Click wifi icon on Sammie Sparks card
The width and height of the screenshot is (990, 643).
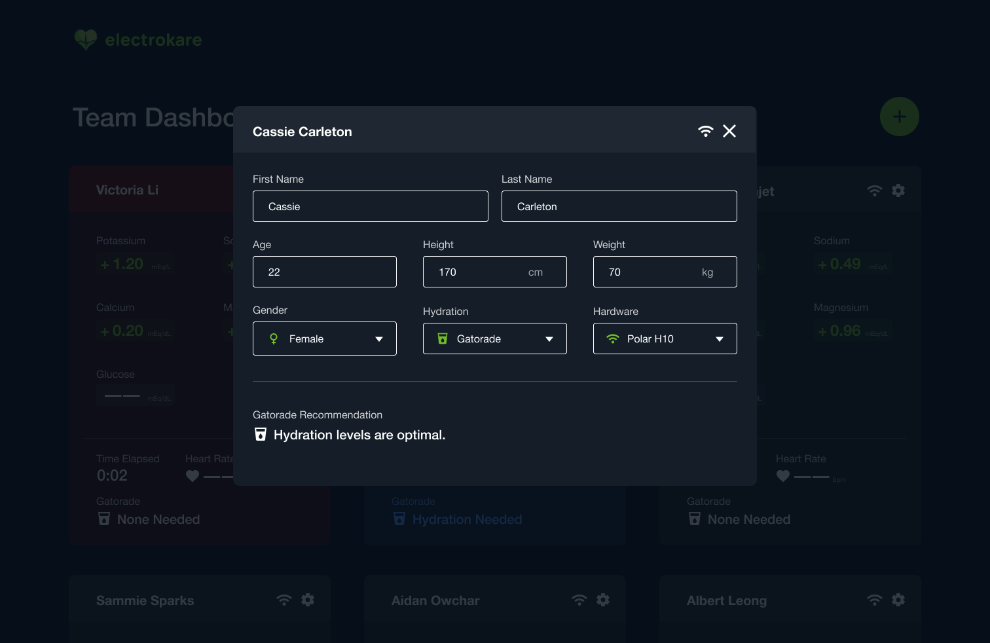point(284,600)
